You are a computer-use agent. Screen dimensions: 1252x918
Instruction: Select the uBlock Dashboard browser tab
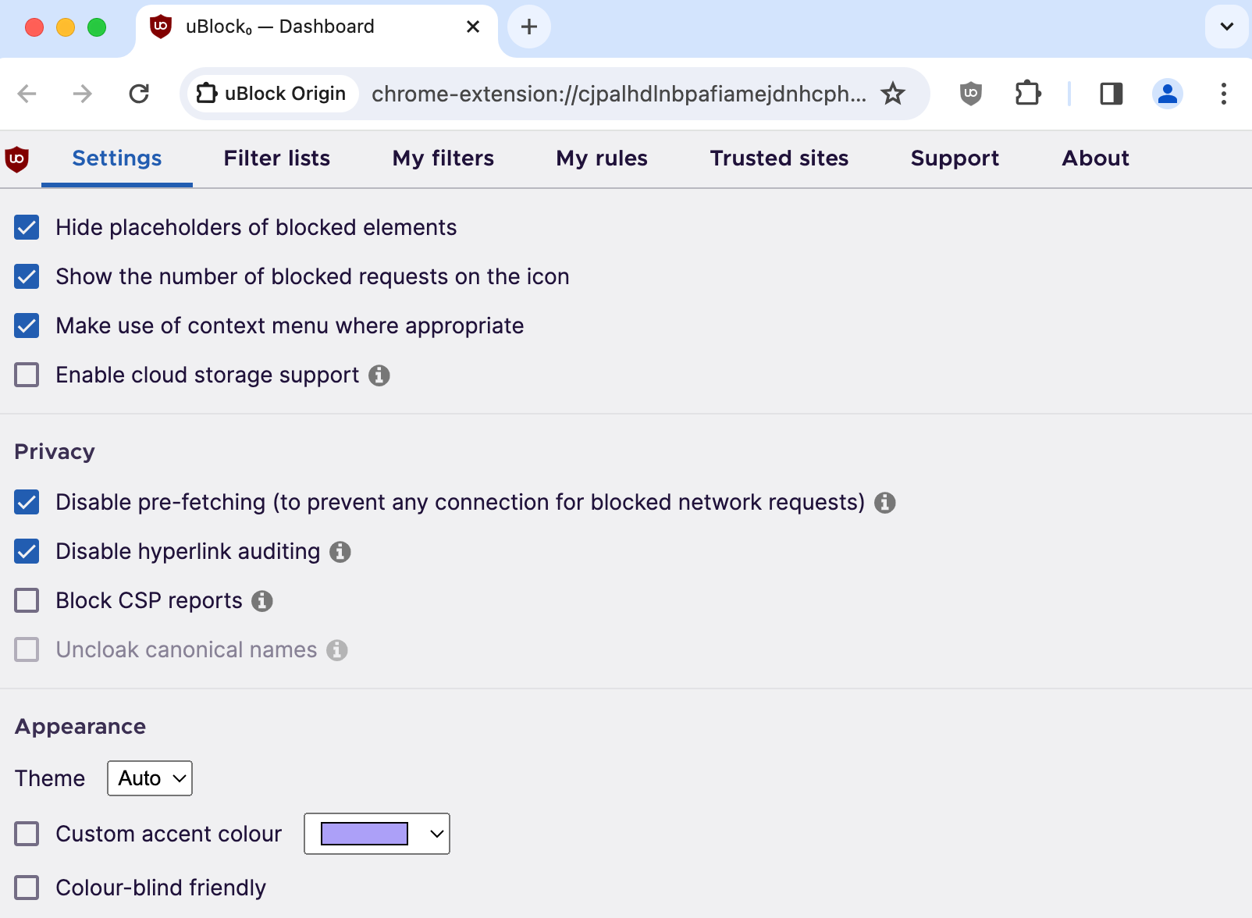coord(316,28)
